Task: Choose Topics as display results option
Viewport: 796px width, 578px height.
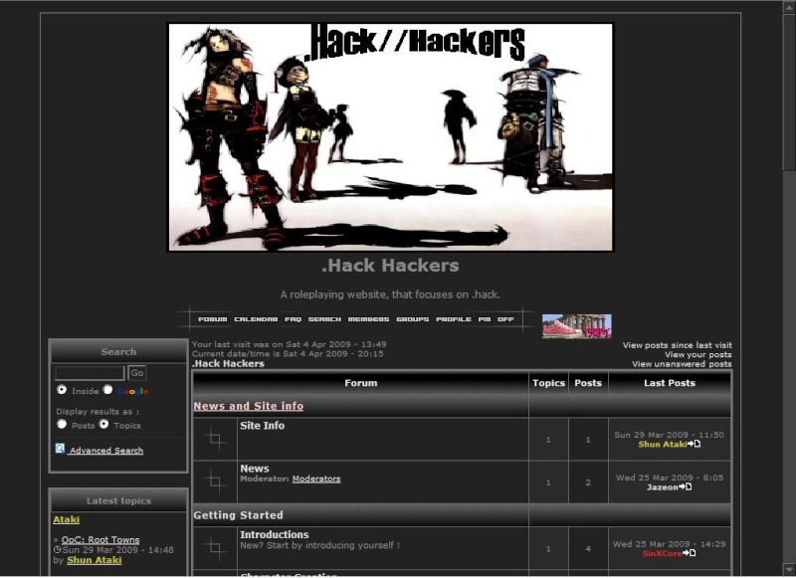Action: click(104, 424)
